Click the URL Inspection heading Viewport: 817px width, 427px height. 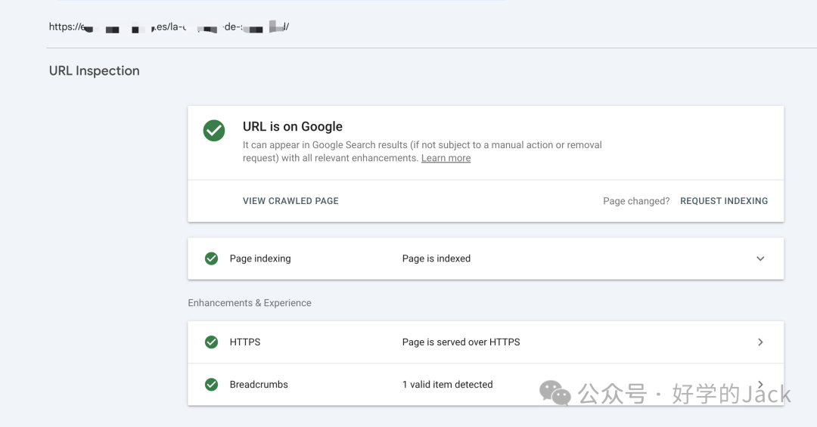click(x=95, y=71)
